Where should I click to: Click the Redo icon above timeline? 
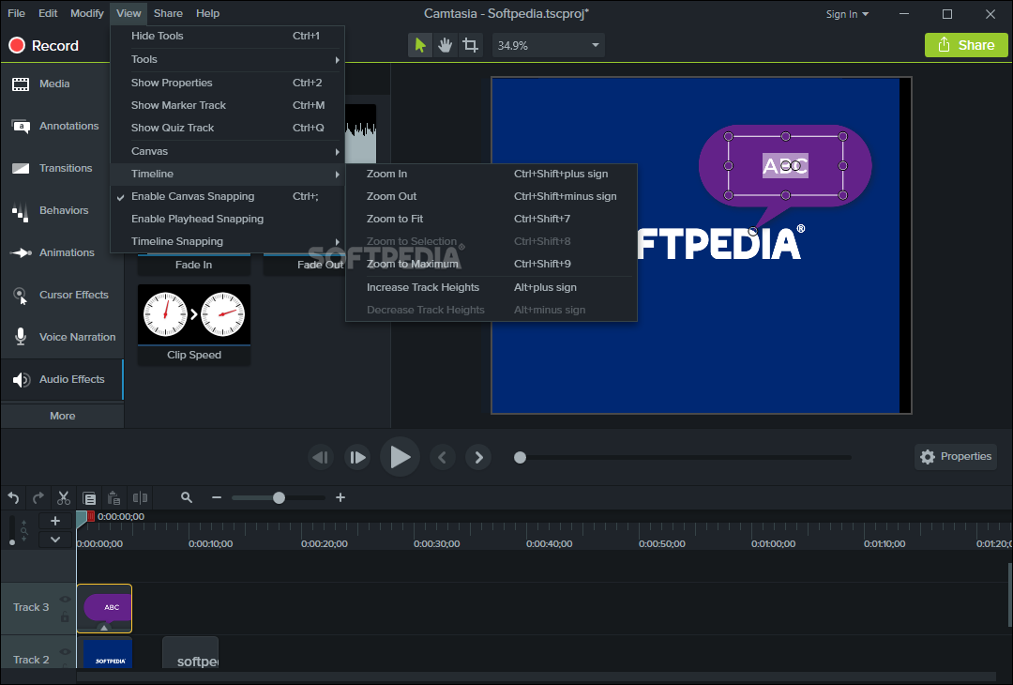pos(38,497)
